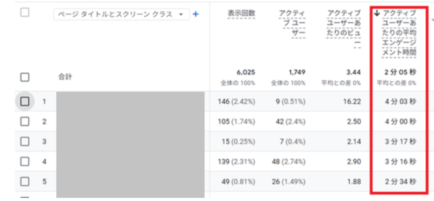The image size is (434, 201).
Task: Click the 4 分 03 秒 engagement time cell
Action: pyautogui.click(x=400, y=102)
